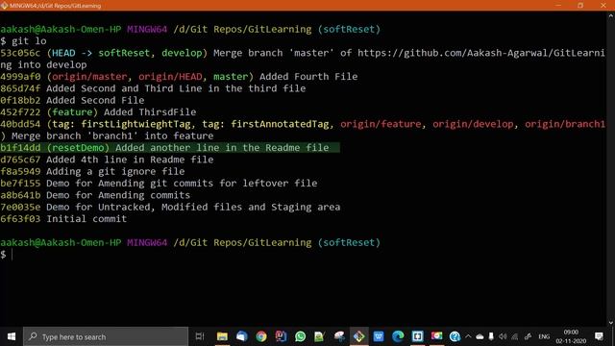615x346 pixels.
Task: Select the Git Bash taskbar icon
Action: [358, 336]
